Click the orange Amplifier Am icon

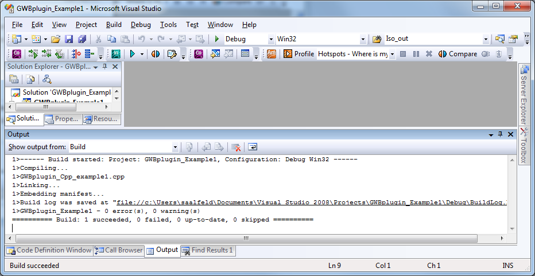click(x=272, y=54)
